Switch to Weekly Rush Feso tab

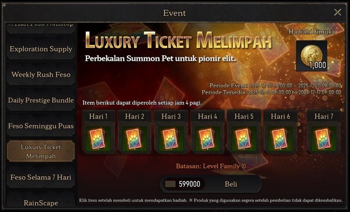click(41, 75)
